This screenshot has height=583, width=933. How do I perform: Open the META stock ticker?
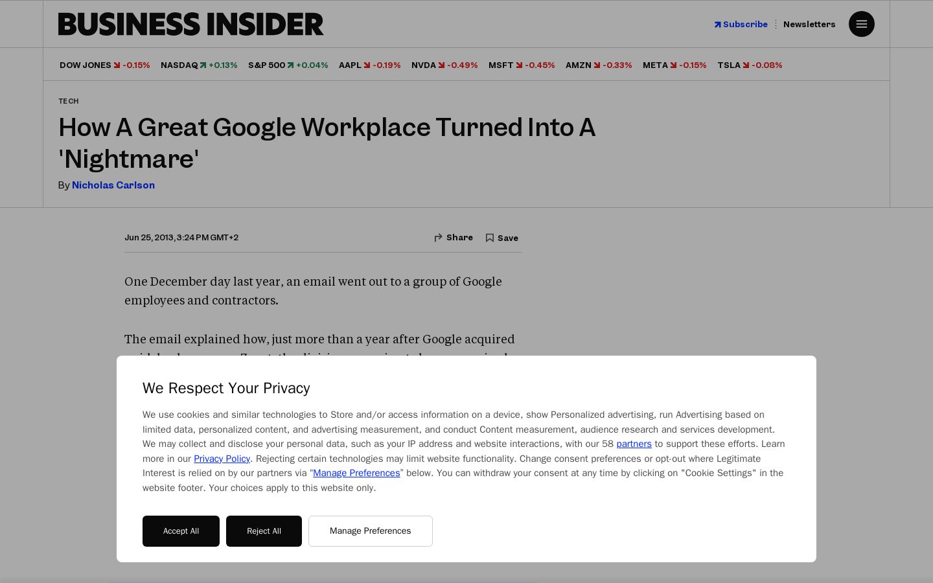[x=674, y=65]
